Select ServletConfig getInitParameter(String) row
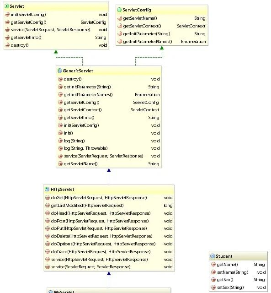Viewport: 271px width, 293px height. [162, 34]
